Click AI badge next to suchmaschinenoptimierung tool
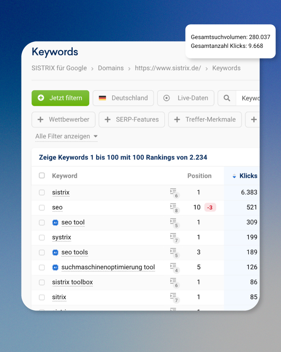The height and width of the screenshot is (352, 281). (55, 268)
